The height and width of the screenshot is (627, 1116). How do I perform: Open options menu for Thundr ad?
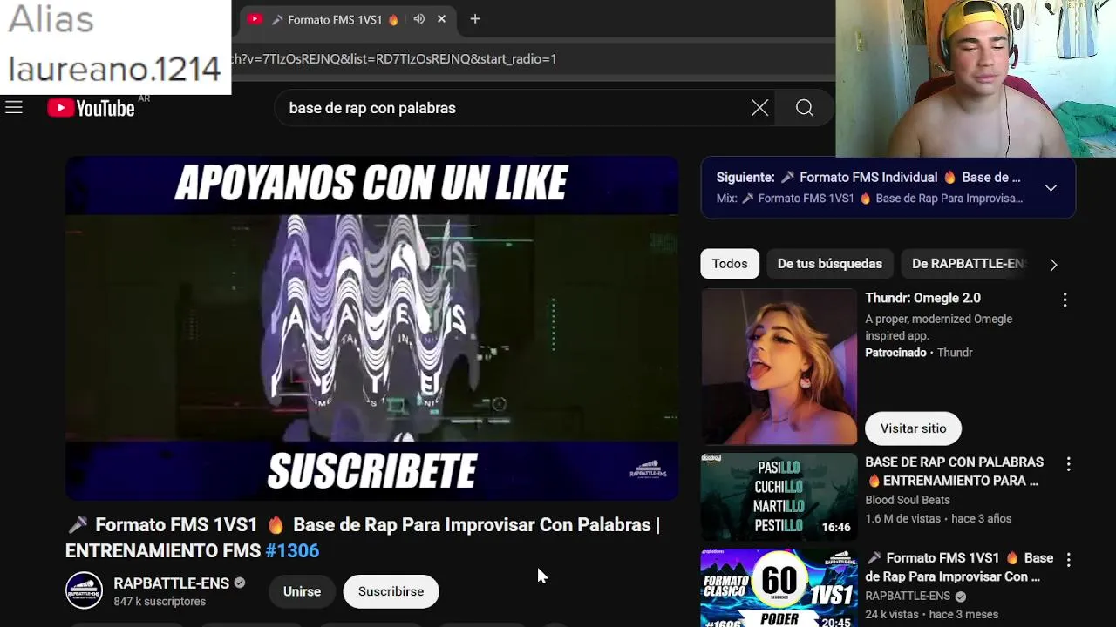tap(1065, 300)
